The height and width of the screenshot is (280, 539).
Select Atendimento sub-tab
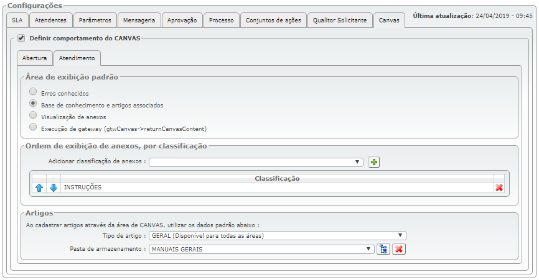[77, 58]
